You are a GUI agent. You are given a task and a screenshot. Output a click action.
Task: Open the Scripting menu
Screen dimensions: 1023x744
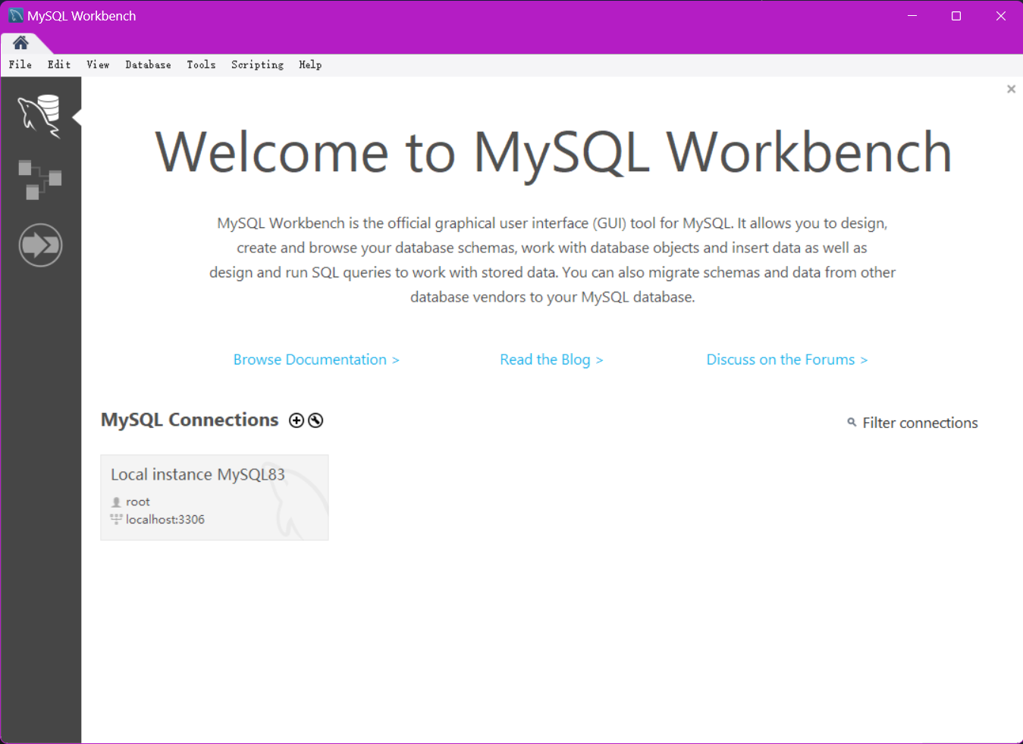click(257, 65)
